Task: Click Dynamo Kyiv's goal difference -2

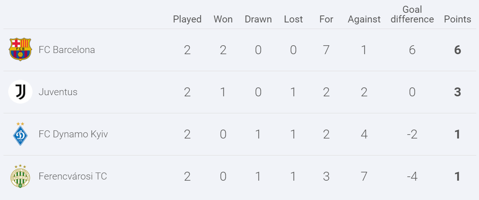Action: pyautogui.click(x=412, y=134)
